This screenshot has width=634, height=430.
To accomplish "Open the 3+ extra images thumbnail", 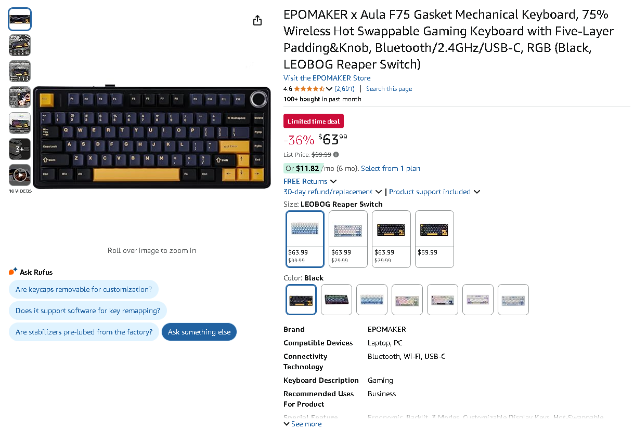I will tap(19, 149).
